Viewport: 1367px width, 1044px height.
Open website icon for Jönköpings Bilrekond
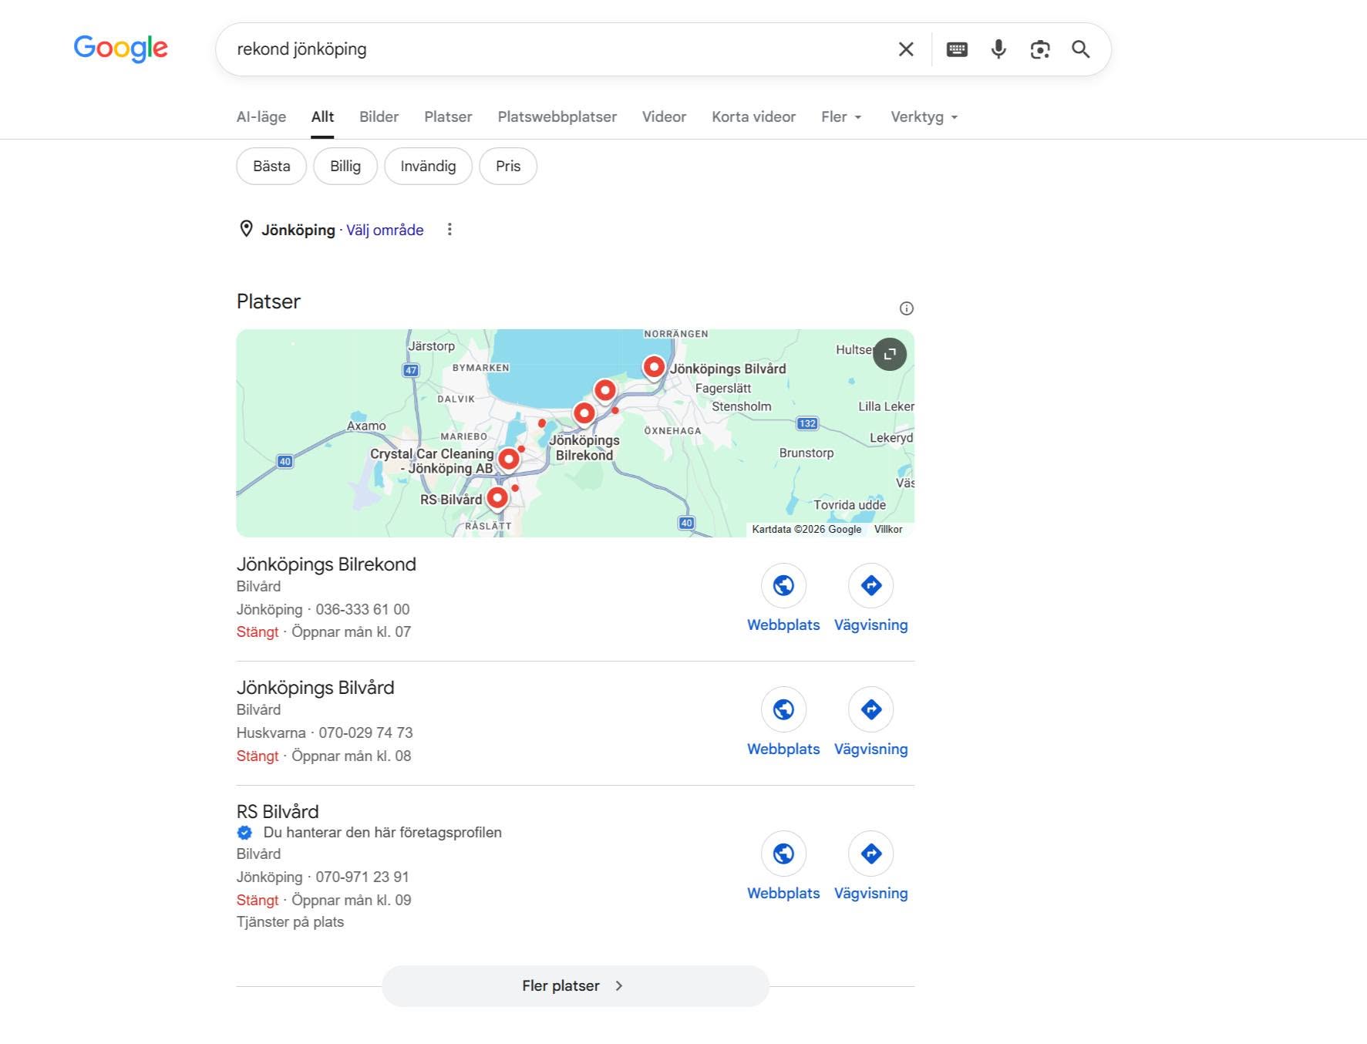click(x=783, y=585)
